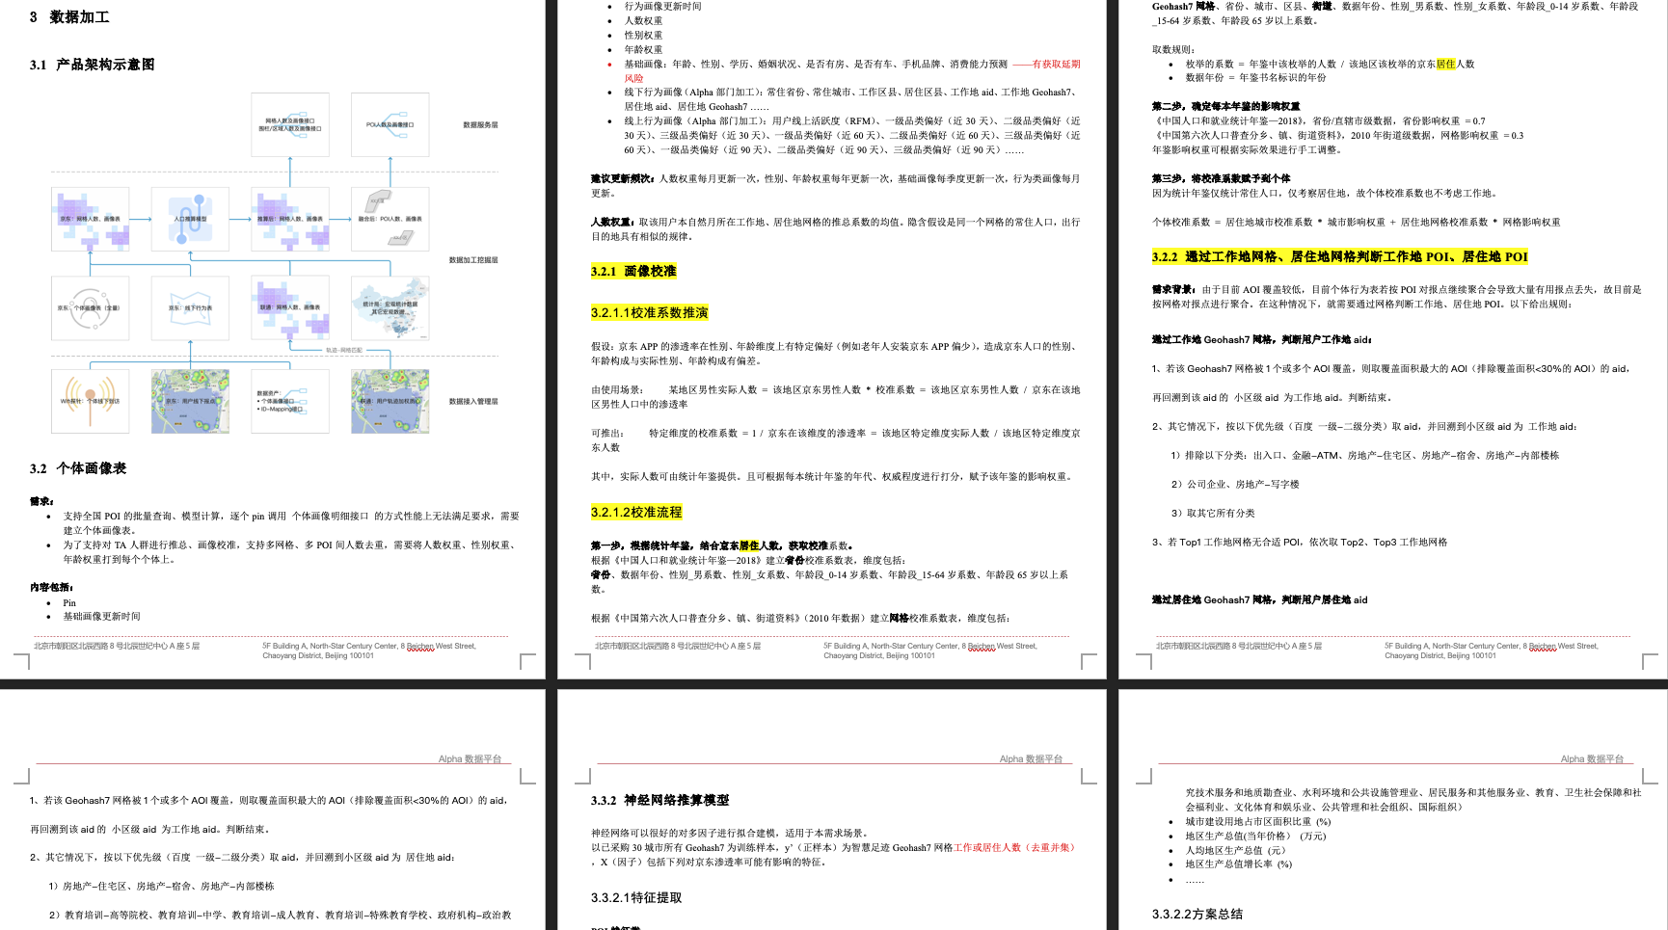Image resolution: width=1668 pixels, height=930 pixels.
Task: Click the bold label "需求:" under 3.2
Action: tap(41, 501)
